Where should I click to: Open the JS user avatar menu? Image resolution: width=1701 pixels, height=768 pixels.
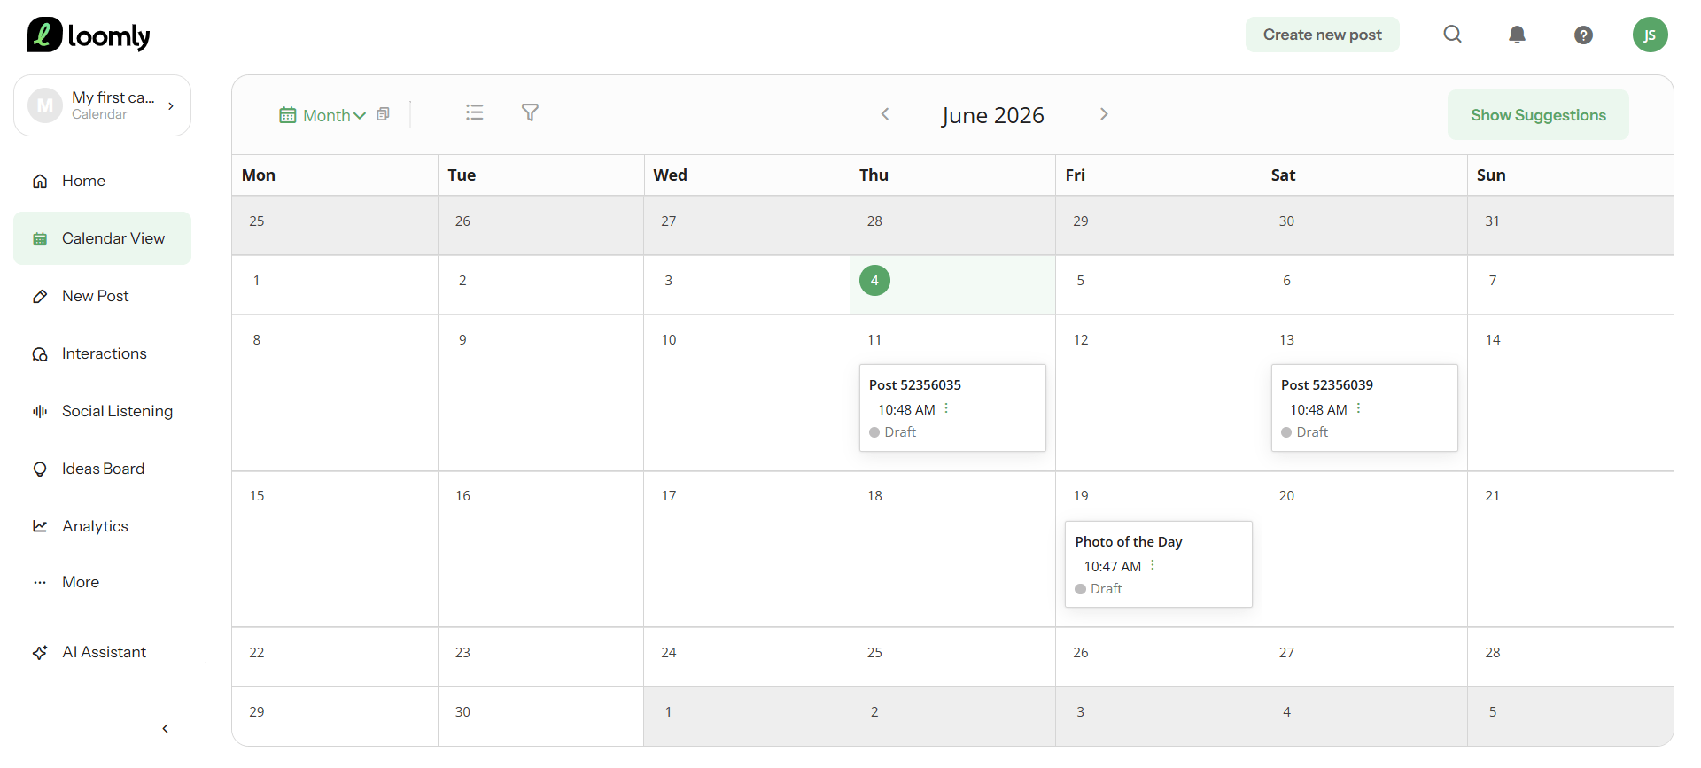point(1650,35)
